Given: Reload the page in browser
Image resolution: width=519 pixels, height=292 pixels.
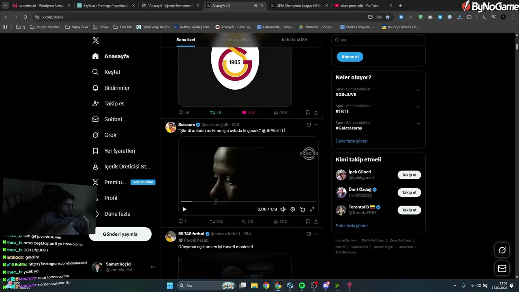Looking at the screenshot, I should click(x=25, y=17).
